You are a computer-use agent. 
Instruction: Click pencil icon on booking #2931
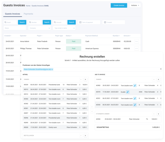pos(135,98)
